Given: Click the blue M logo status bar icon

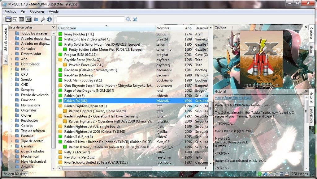Looking at the screenshot, I should (265, 174).
